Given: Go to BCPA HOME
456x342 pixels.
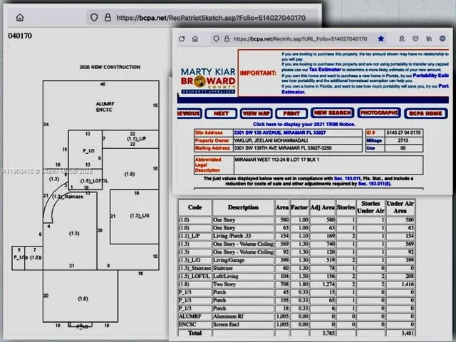Looking at the screenshot, I should 426,113.
